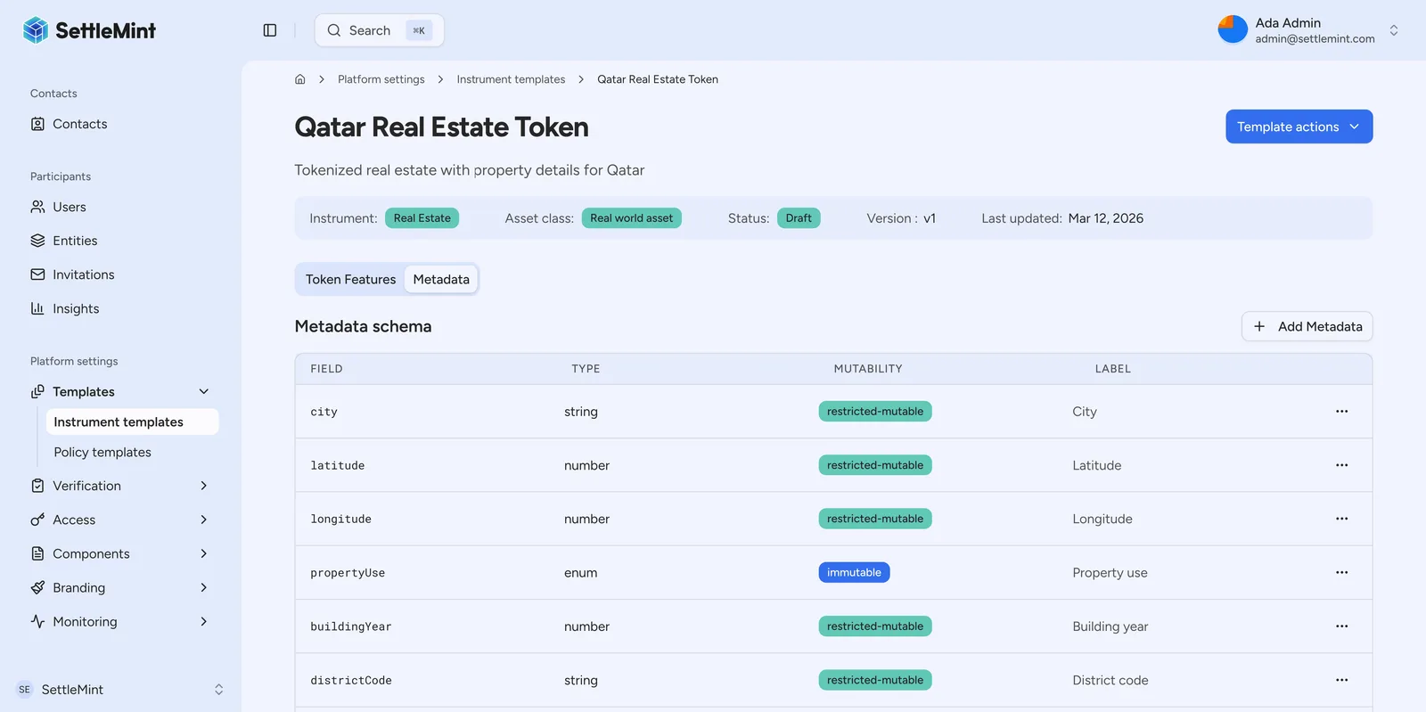Screen dimensions: 1426x712
Task: Click the TYPE column header
Action: [x=586, y=369]
